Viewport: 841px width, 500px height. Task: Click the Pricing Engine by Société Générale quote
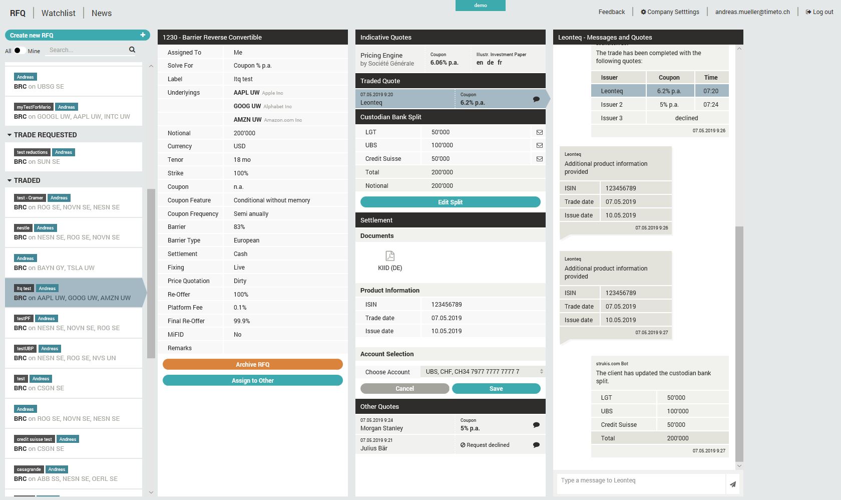click(451, 59)
